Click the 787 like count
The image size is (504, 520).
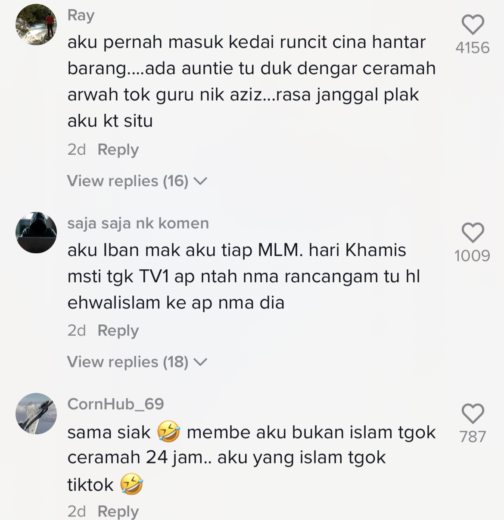click(x=473, y=437)
